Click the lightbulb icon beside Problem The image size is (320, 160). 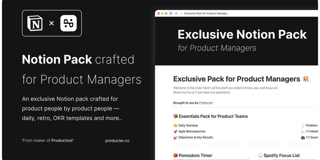(302, 125)
